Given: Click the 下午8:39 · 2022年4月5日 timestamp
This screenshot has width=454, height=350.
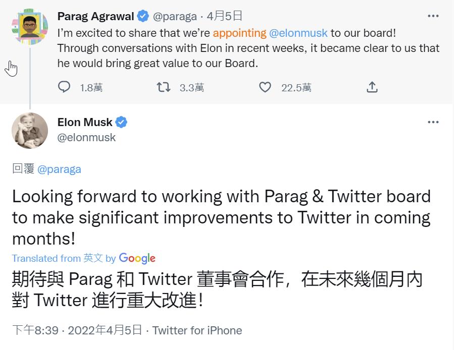Looking at the screenshot, I should [x=77, y=330].
